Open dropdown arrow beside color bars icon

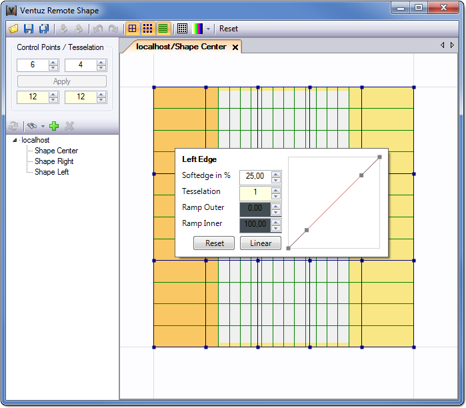tap(208, 29)
